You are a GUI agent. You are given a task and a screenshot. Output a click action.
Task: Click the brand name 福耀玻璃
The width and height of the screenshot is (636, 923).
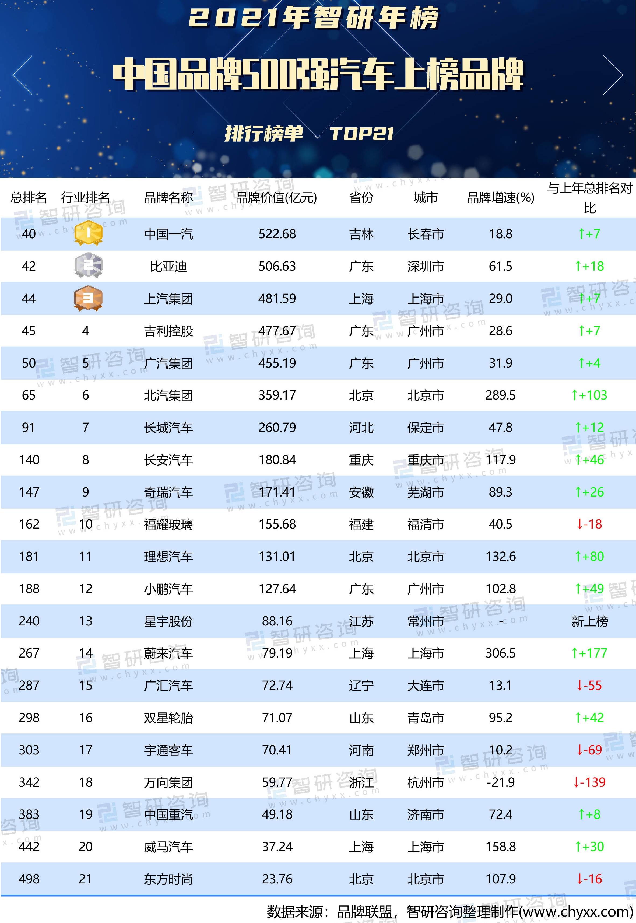click(x=168, y=525)
